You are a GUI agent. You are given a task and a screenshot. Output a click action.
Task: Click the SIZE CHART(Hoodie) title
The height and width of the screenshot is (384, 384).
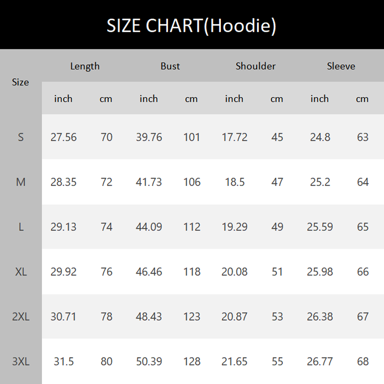(192, 25)
